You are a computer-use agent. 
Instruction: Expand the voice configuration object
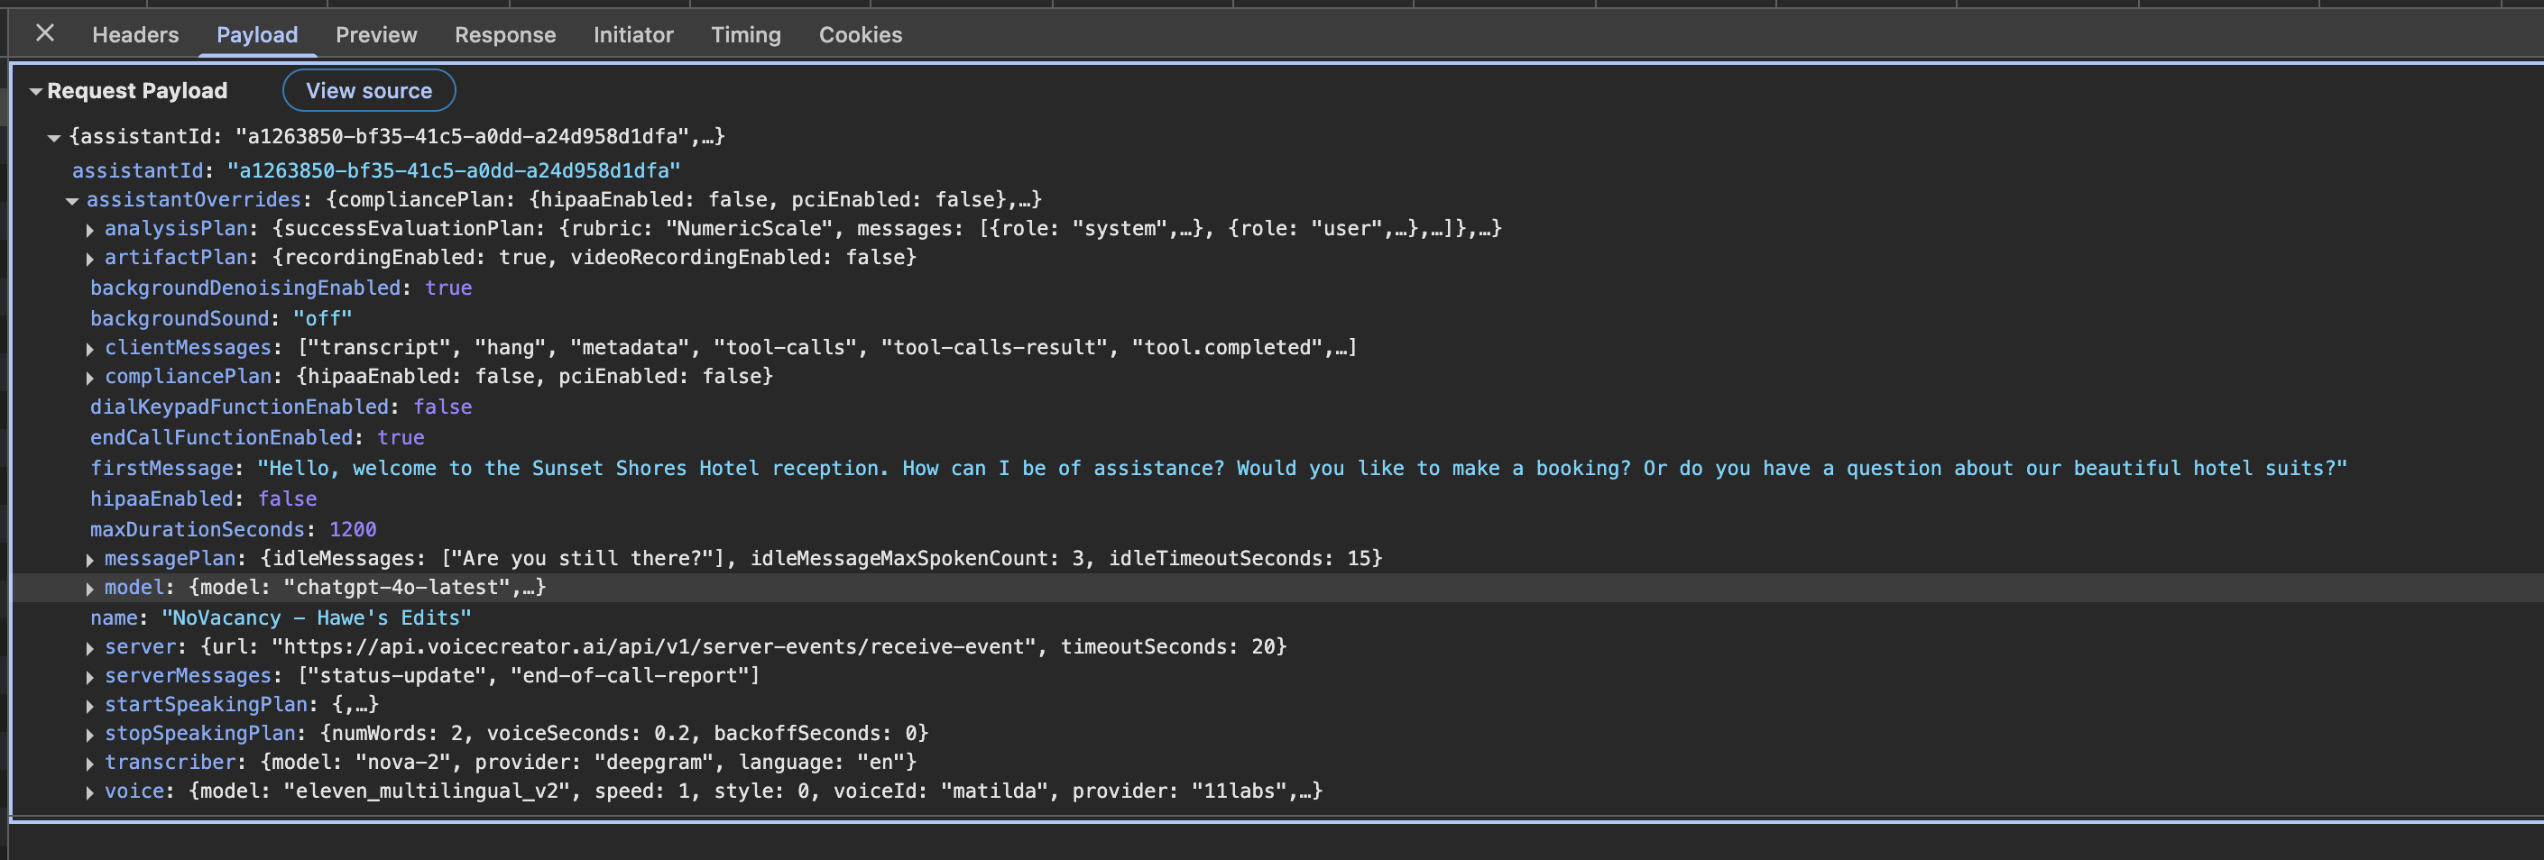[x=91, y=790]
